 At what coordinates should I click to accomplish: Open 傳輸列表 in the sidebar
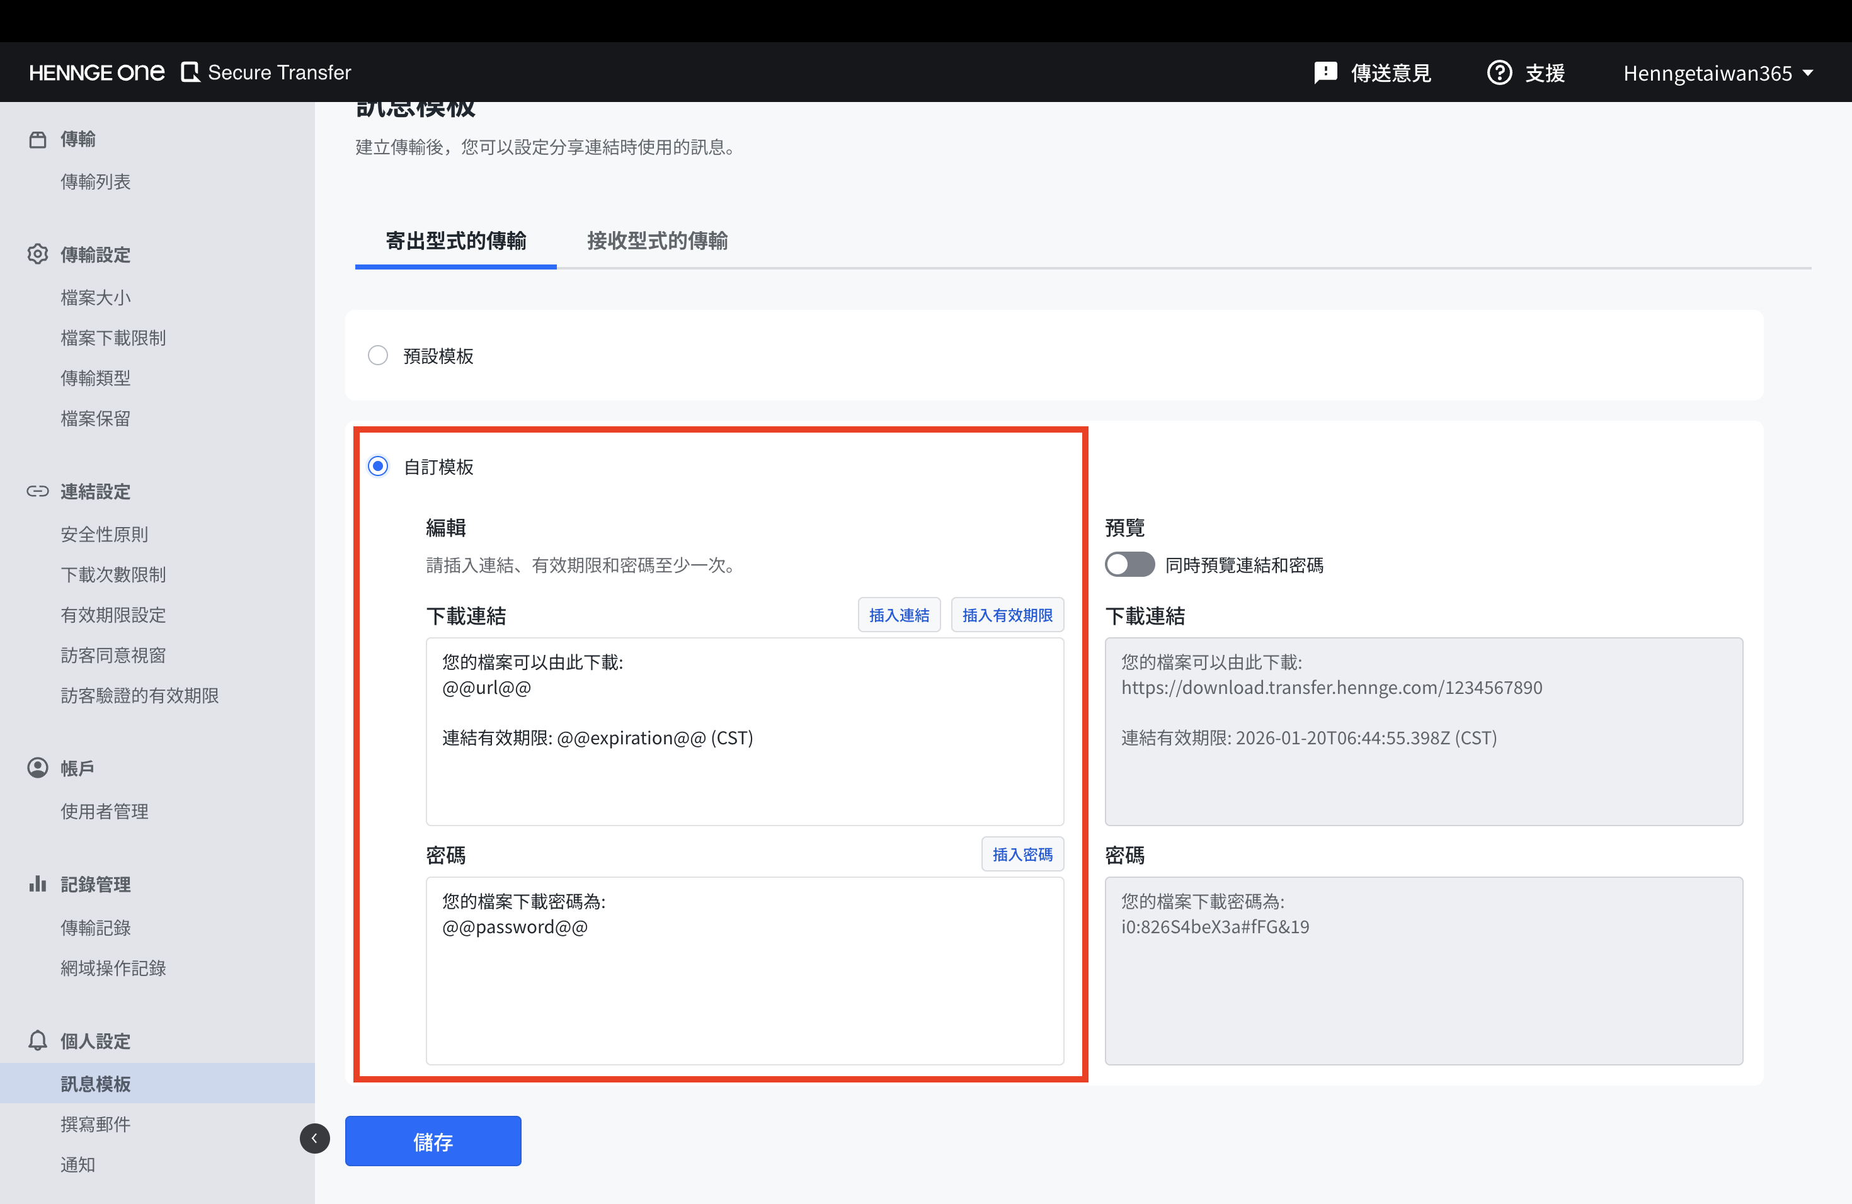pyautogui.click(x=96, y=182)
